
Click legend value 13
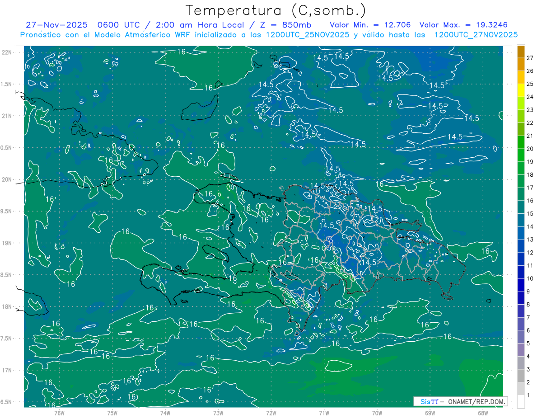[x=530, y=240]
